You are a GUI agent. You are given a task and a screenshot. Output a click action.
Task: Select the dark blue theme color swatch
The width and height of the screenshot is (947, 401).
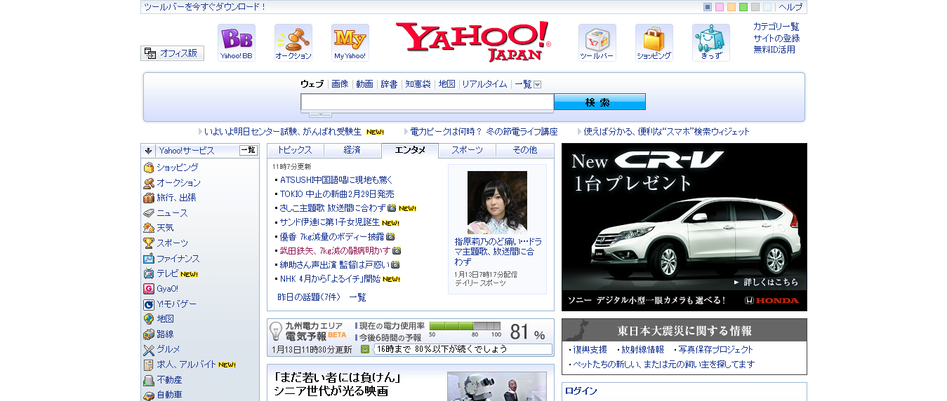pyautogui.click(x=708, y=7)
